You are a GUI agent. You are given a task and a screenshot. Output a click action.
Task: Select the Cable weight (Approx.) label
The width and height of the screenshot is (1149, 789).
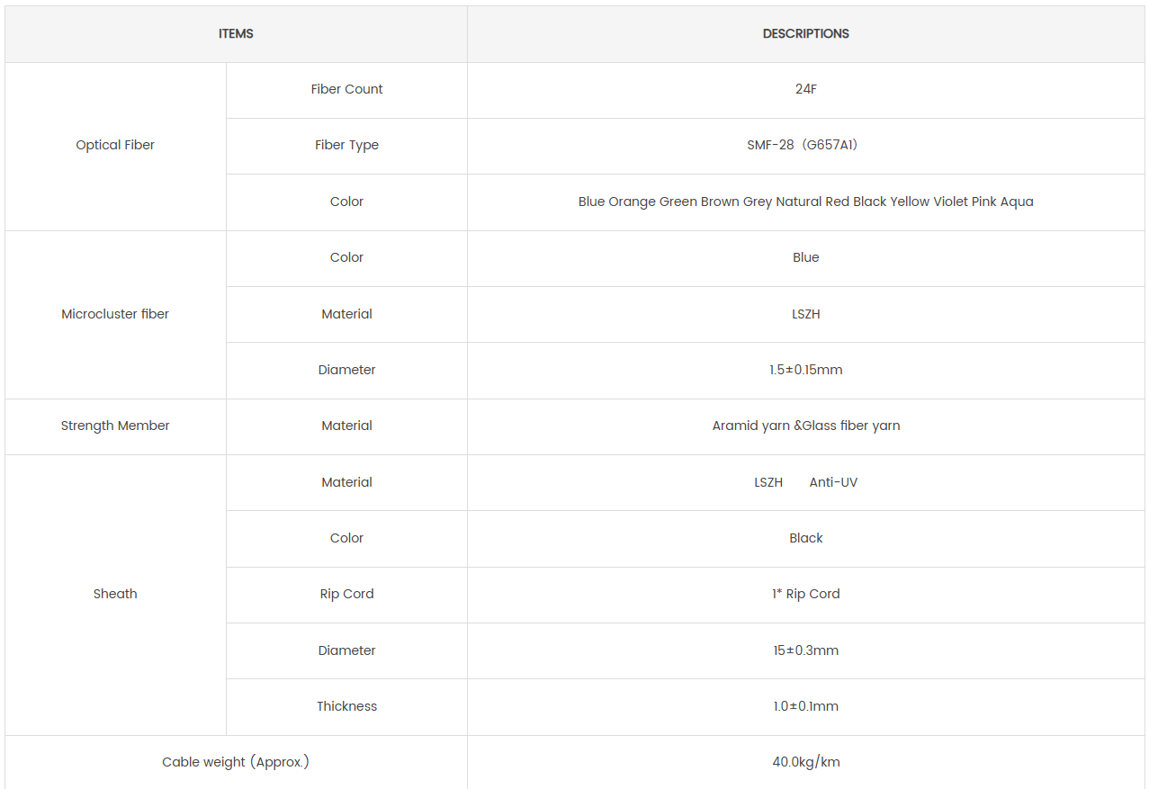point(236,762)
